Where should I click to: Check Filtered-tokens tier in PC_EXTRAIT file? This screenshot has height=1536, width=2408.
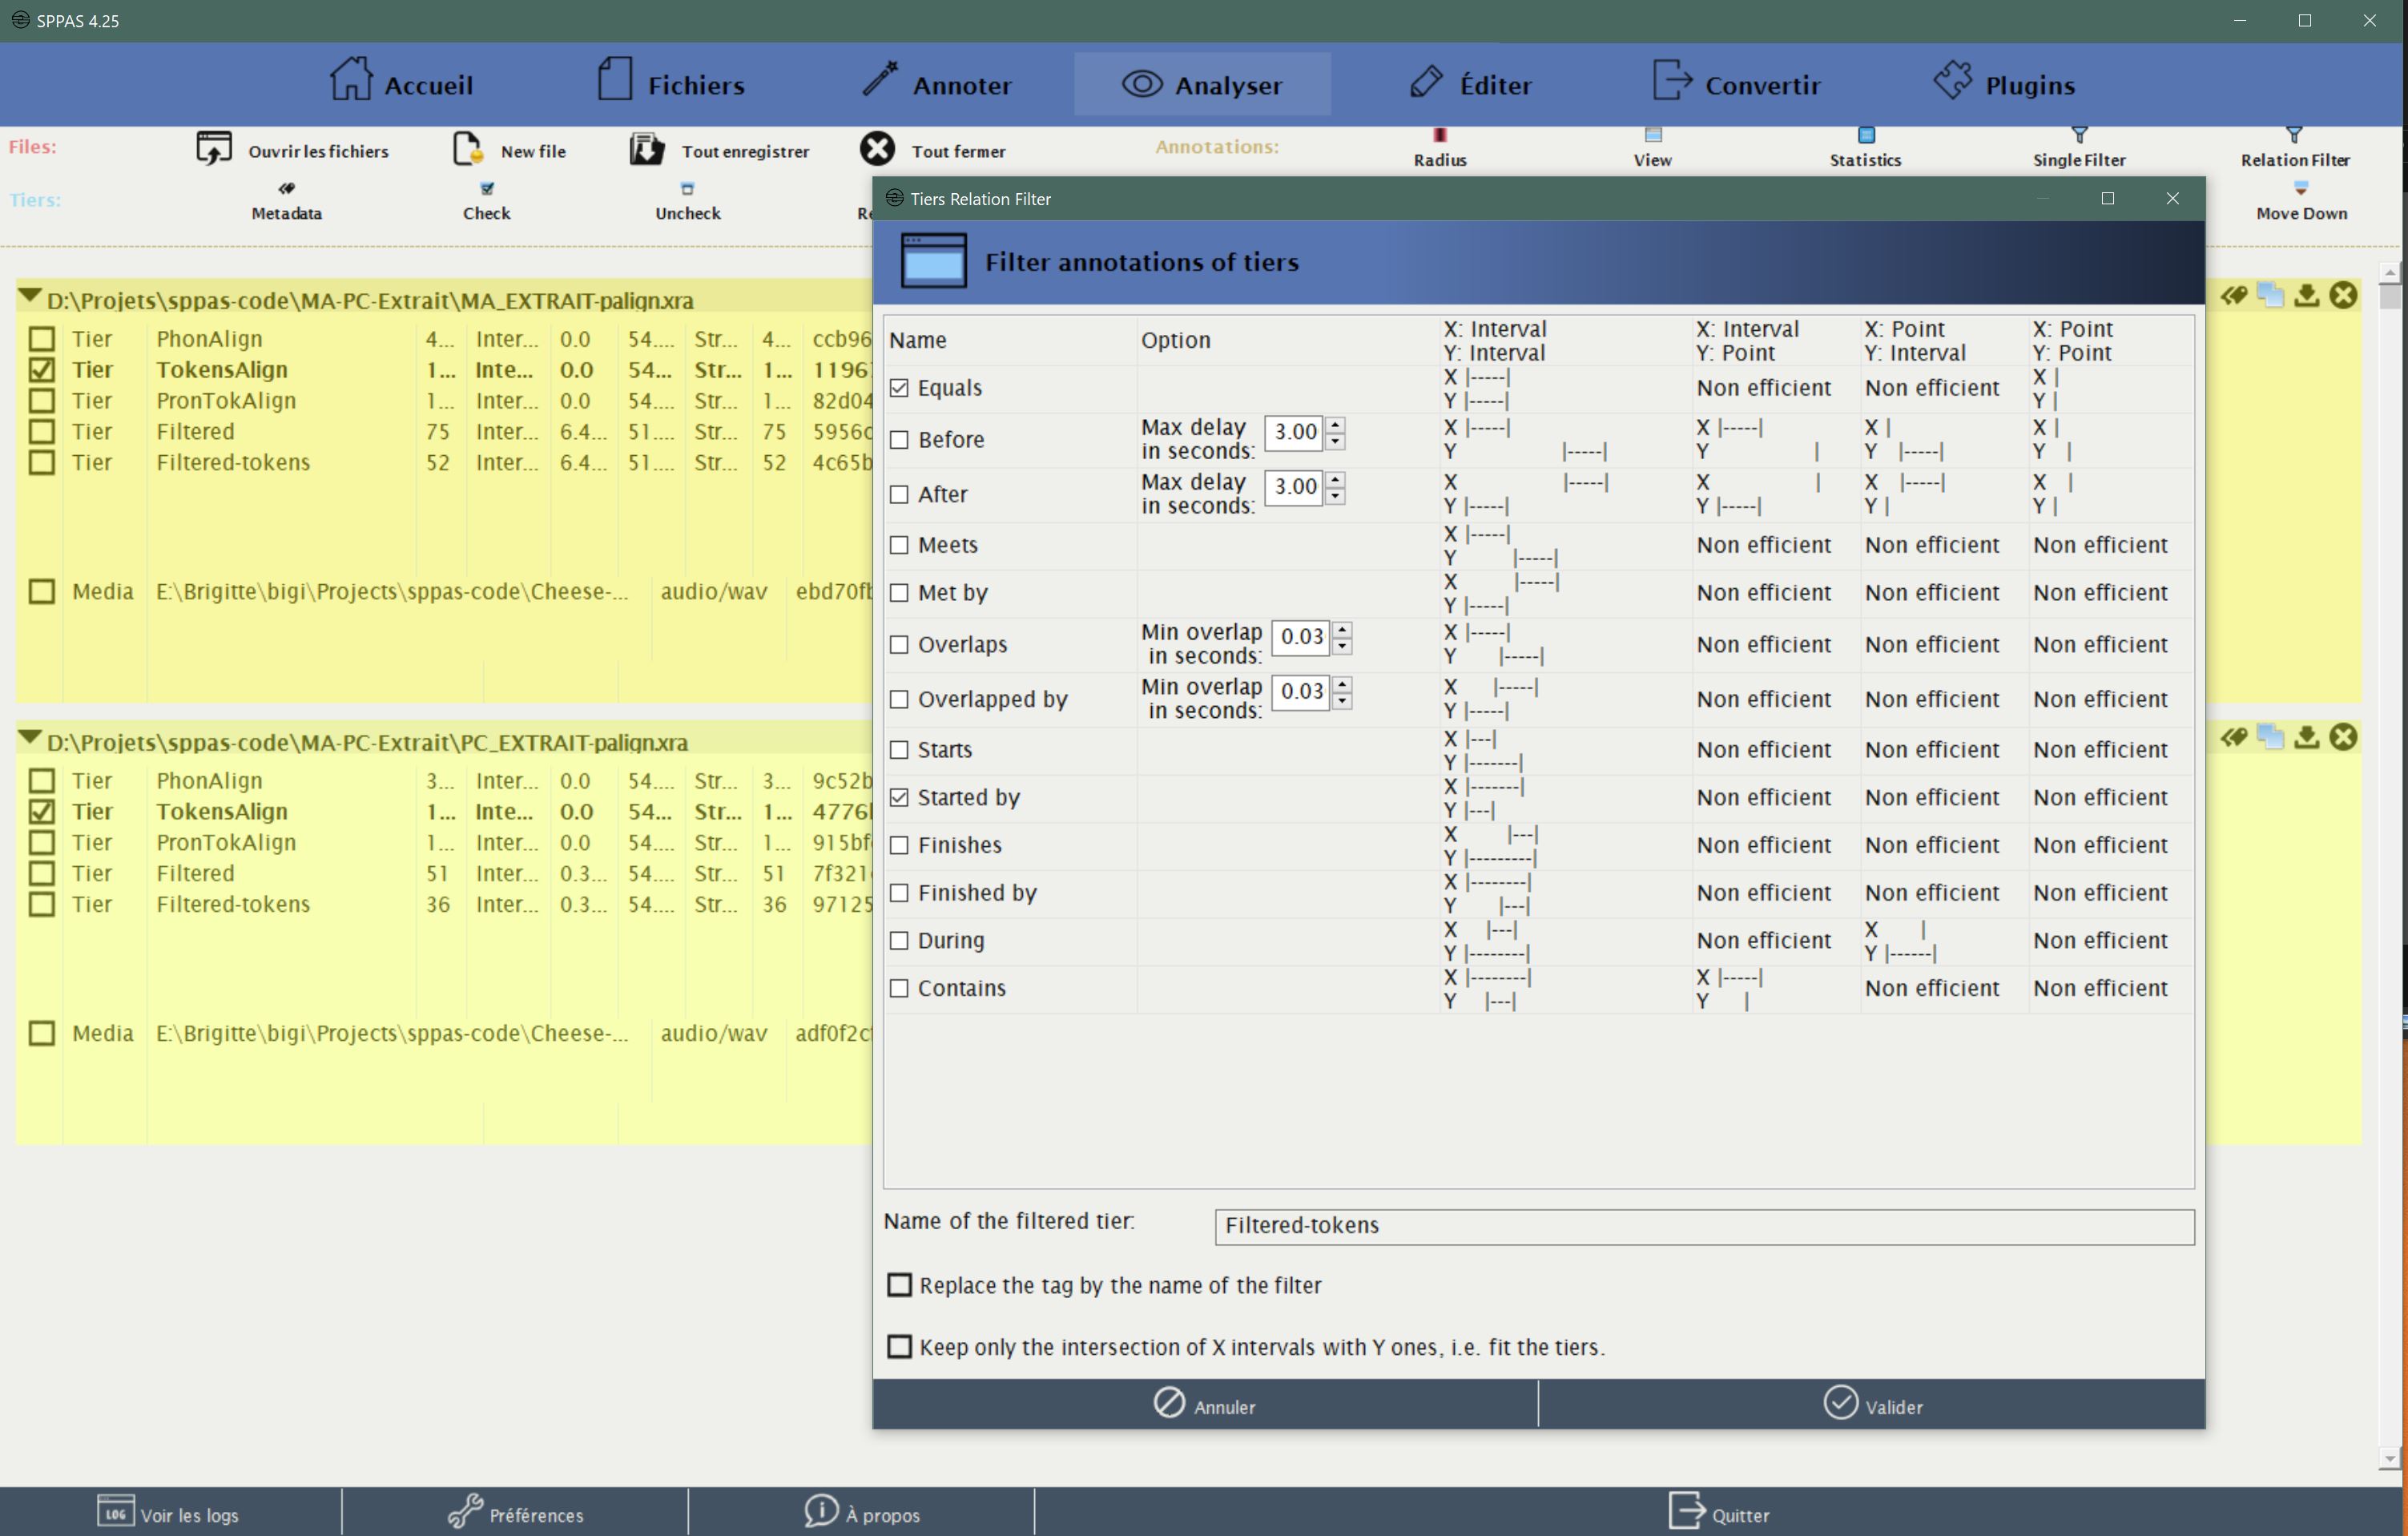[41, 904]
